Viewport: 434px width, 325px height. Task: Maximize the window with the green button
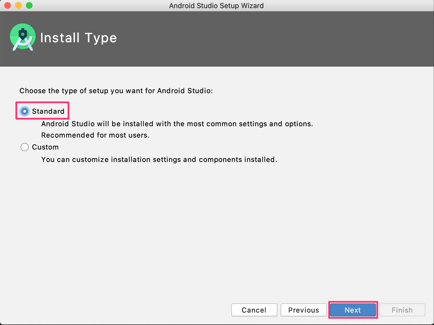point(29,5)
